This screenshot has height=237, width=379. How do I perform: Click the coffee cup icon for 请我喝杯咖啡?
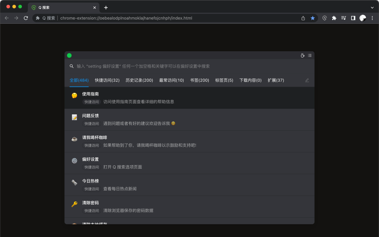click(74, 139)
